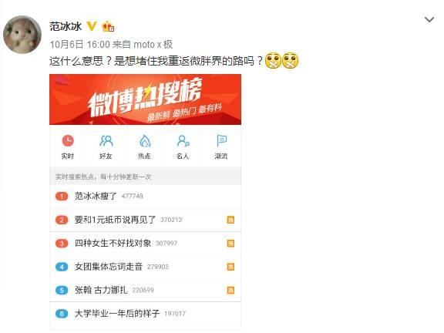Screen dimensions: 444x333
Task: Select the 潮流 flag icon tab
Action: [x=221, y=147]
